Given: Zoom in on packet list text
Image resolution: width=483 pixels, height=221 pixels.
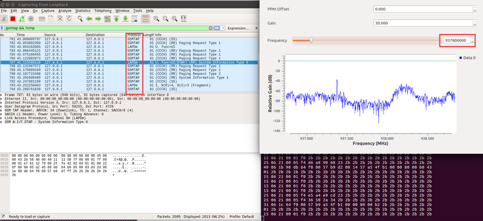Looking at the screenshot, I should [157, 19].
